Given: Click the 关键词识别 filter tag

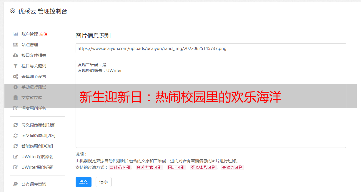Looking at the screenshot, I should tap(232, 167).
